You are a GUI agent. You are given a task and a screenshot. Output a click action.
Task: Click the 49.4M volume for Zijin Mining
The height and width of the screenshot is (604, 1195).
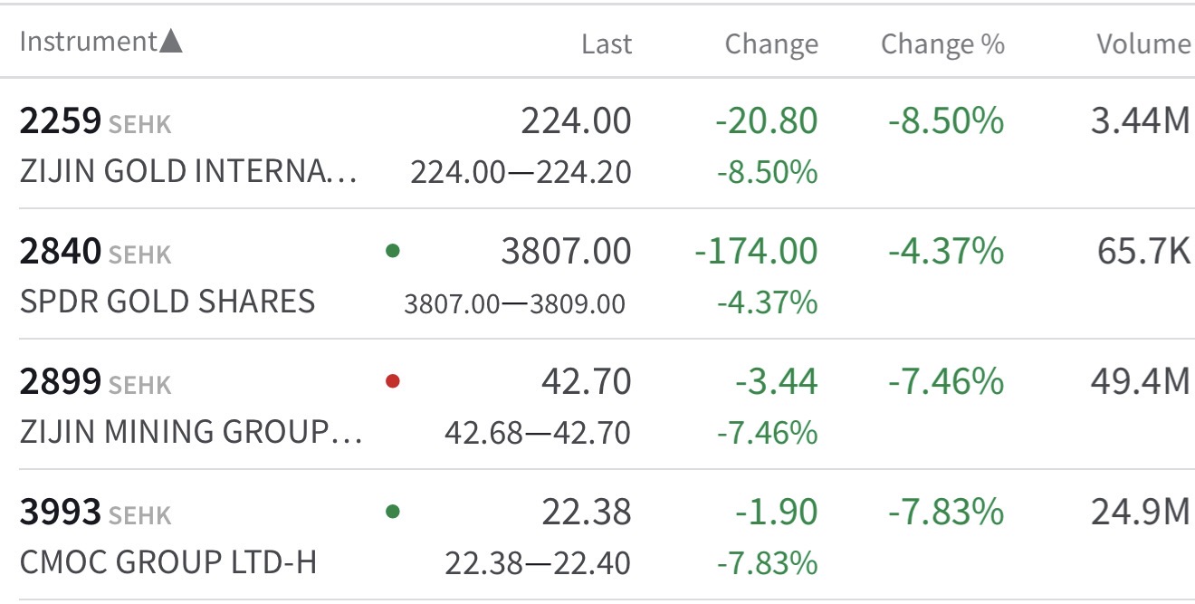1140,381
